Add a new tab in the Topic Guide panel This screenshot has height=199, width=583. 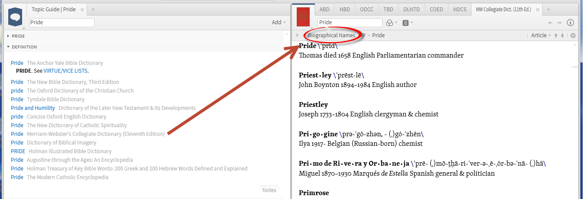tap(93, 9)
